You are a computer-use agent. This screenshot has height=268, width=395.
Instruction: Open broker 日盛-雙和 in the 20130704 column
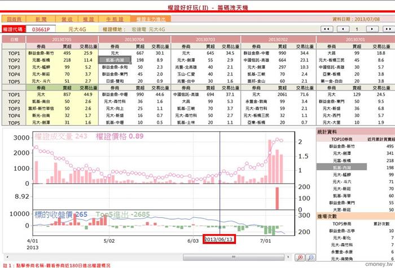click(115, 81)
